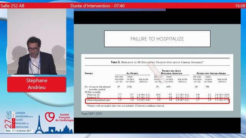Click the Sacré-Cœur skyline silhouette
246x138 pixels.
click(66, 129)
